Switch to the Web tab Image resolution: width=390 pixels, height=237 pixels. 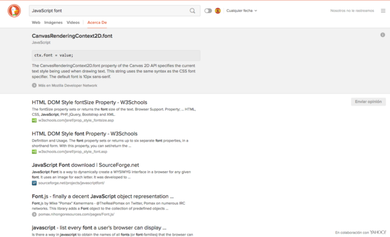(x=36, y=22)
